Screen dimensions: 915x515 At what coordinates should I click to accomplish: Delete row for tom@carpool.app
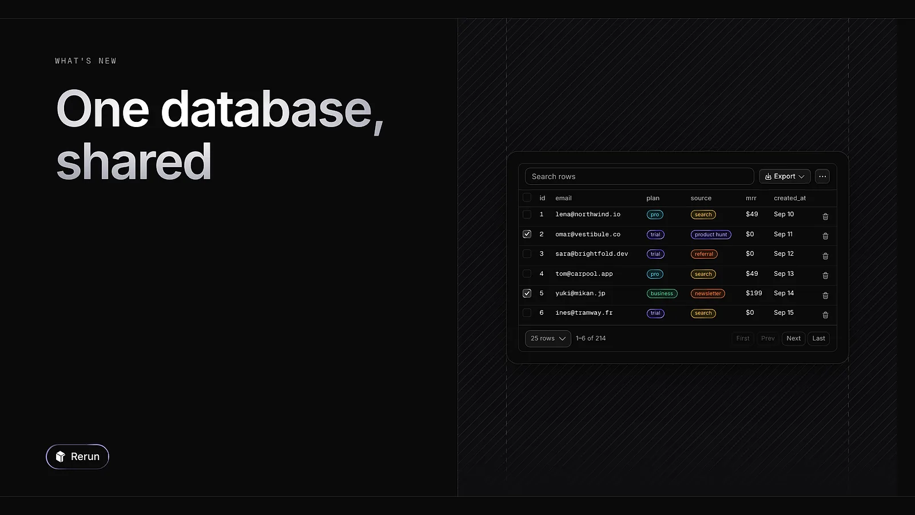point(825,275)
